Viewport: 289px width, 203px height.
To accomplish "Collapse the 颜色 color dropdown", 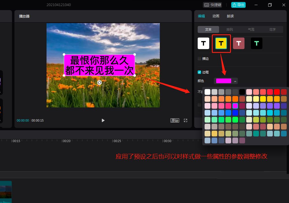I will click(x=235, y=81).
